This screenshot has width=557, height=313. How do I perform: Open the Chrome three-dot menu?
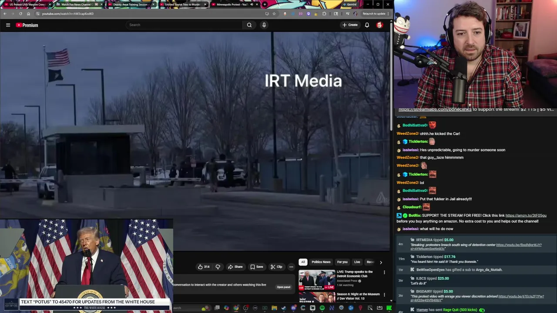click(x=388, y=13)
